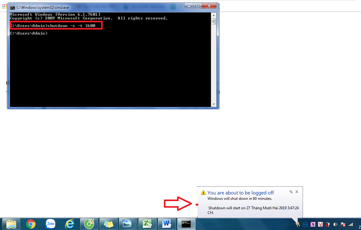Open cmd window system menu icon
This screenshot has height=230, width=361.
click(13, 7)
